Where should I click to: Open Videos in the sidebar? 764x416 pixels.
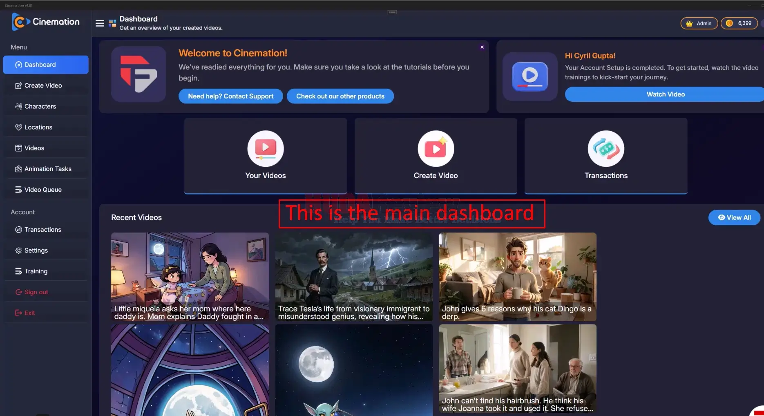(x=46, y=148)
